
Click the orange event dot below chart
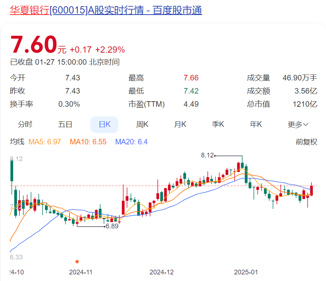pos(77,262)
